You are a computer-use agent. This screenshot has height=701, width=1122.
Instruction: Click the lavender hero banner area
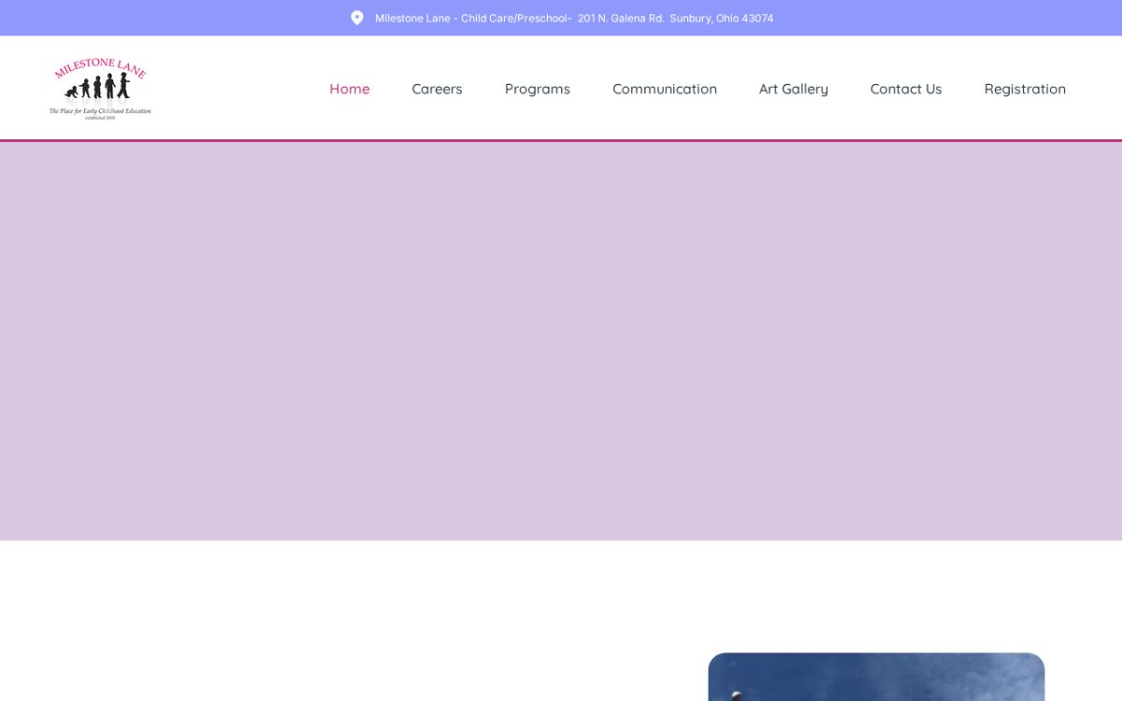click(x=561, y=341)
